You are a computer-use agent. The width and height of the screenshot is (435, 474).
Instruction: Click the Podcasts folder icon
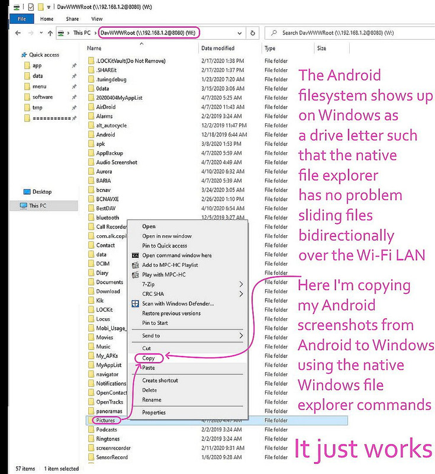coord(91,430)
